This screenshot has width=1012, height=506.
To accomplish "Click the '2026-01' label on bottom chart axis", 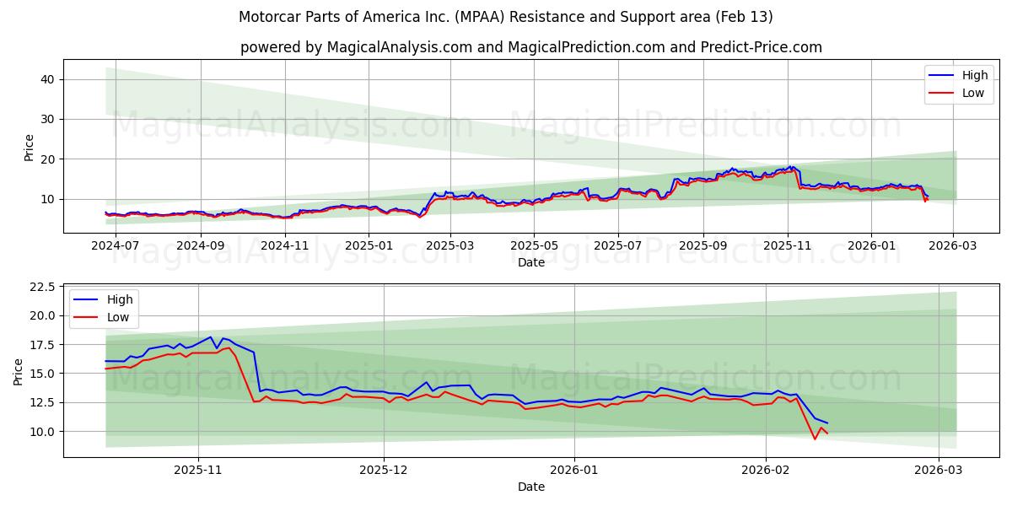I will (573, 470).
